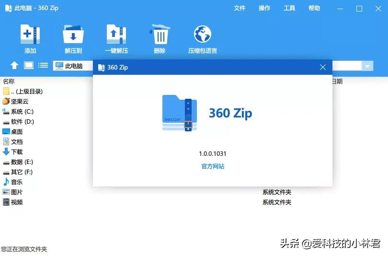The height and width of the screenshot is (256, 388).
Task: Open the 文件 menu
Action: tap(240, 8)
